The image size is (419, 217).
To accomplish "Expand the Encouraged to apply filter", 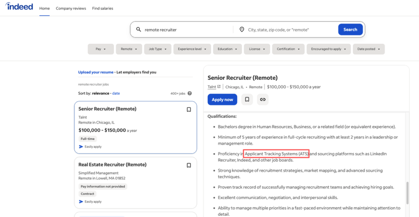I will pos(329,49).
